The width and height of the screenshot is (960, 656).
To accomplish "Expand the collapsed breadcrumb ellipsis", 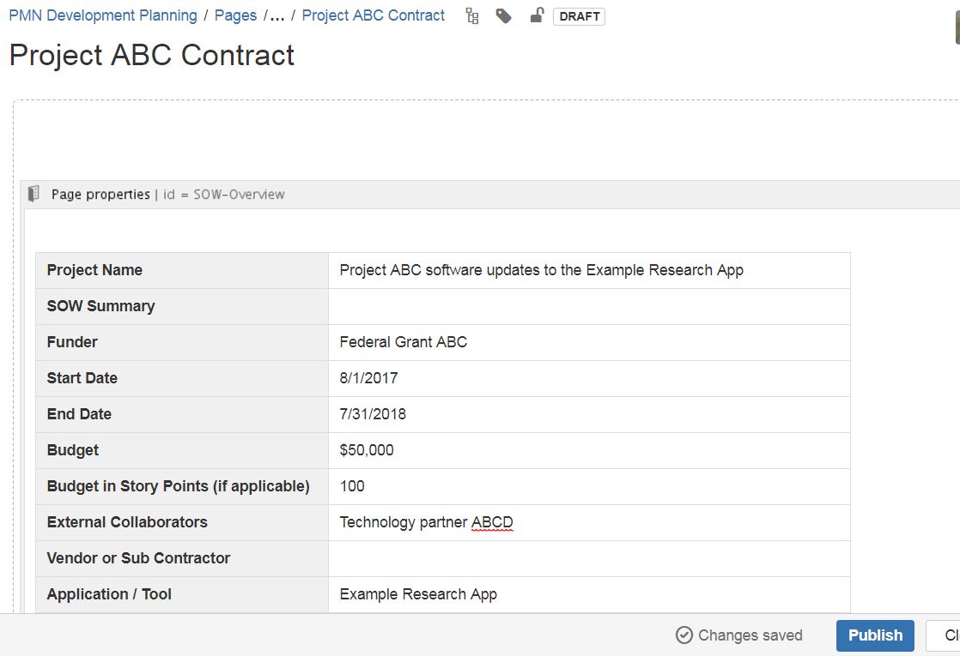I will pyautogui.click(x=277, y=15).
